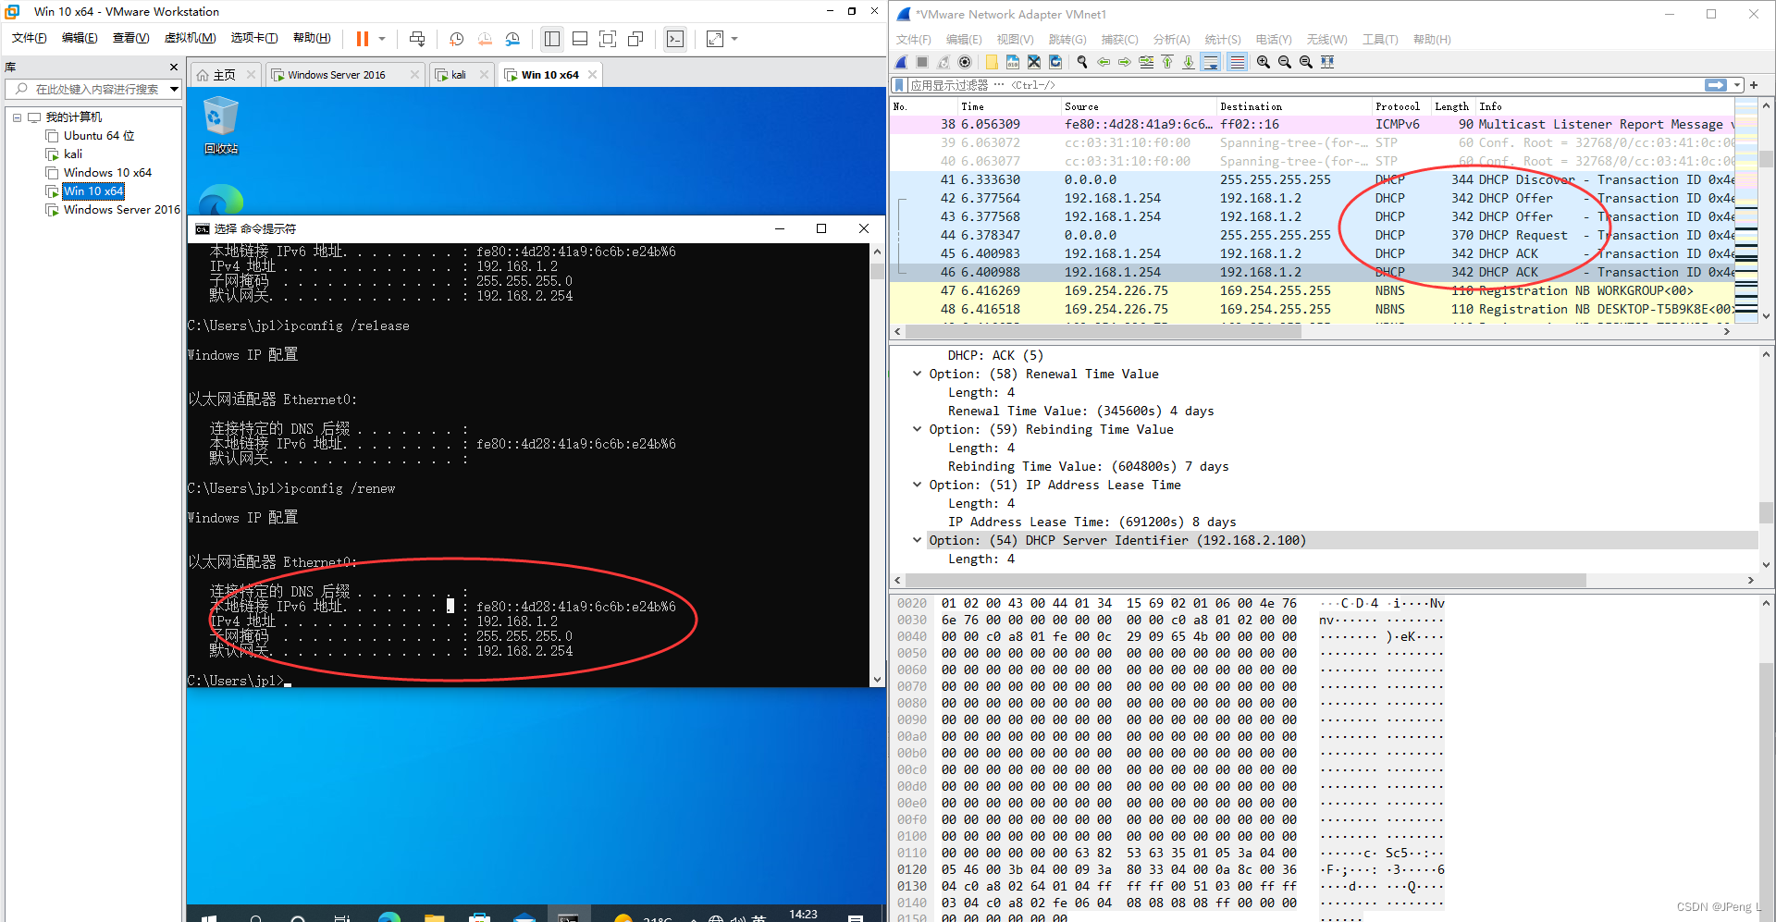Close the capture file in Wireshark

1034,62
